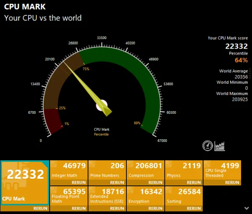Click RERUN under Prime Numbers
252x214 pixels.
click(117, 183)
